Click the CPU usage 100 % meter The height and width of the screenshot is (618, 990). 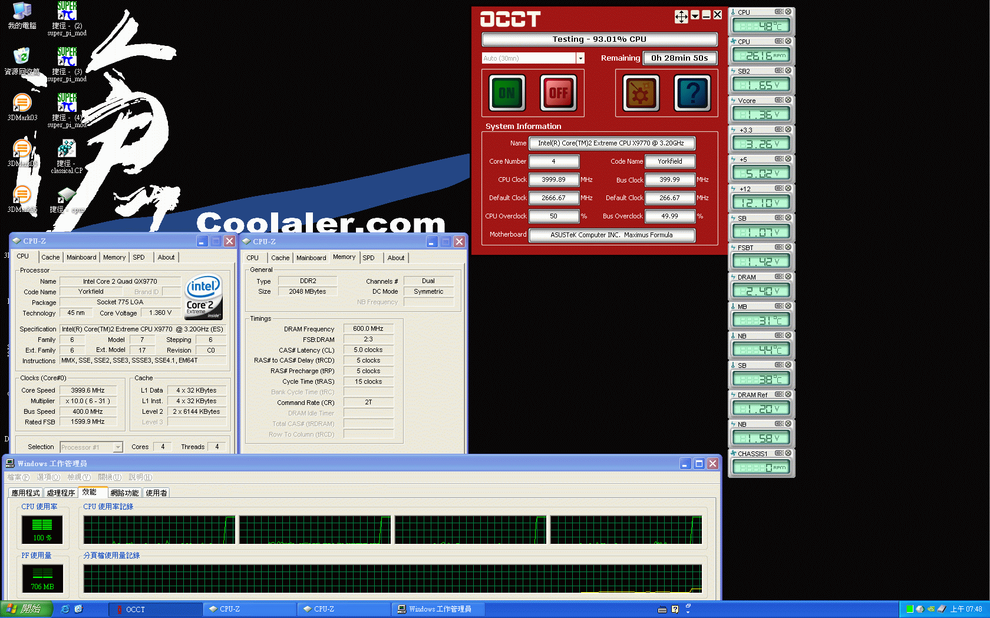(42, 529)
